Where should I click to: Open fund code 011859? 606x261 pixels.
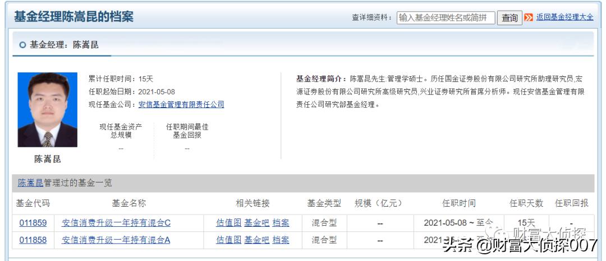[33, 223]
